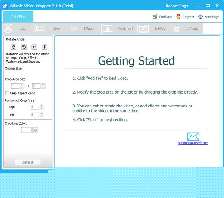
Task: Increase Left position with up arrow
Action: tap(41, 113)
